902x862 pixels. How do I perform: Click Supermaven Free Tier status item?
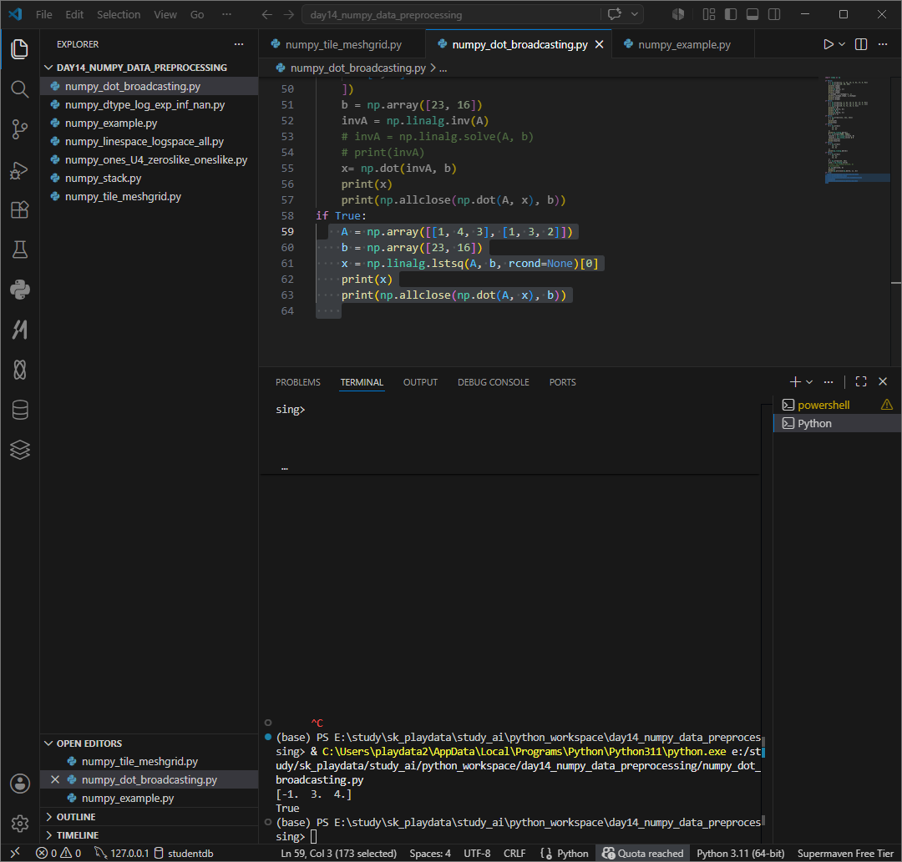[x=845, y=854]
